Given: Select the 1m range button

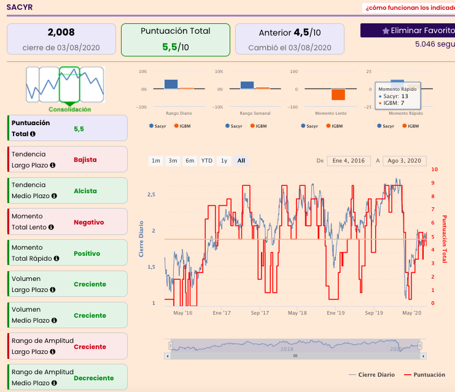Looking at the screenshot, I should pyautogui.click(x=156, y=161).
